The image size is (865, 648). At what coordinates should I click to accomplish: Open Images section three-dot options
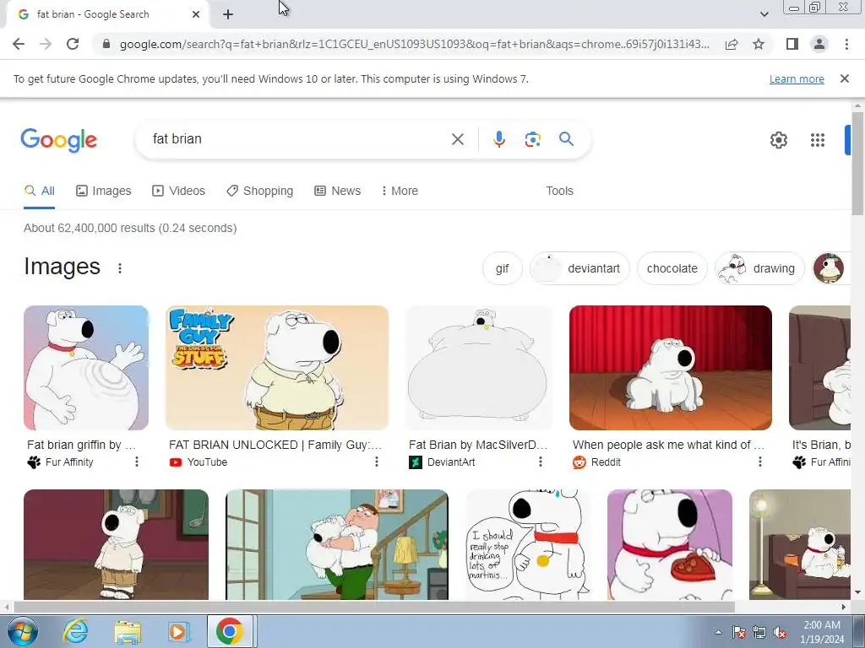[120, 268]
